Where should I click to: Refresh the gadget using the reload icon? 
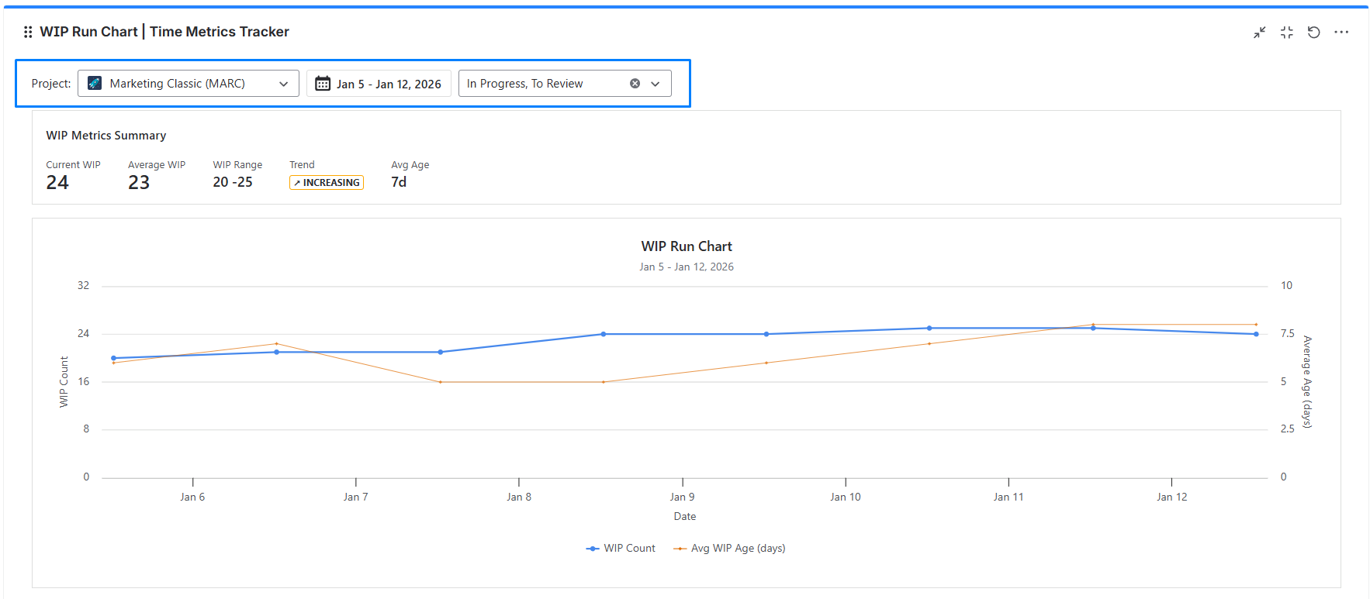1313,32
